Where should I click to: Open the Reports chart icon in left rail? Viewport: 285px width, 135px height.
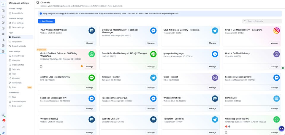(x=3, y=46)
